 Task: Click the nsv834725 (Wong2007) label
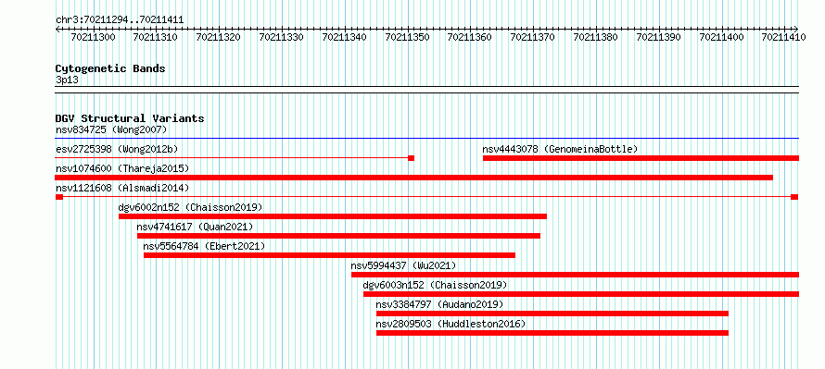(x=111, y=129)
